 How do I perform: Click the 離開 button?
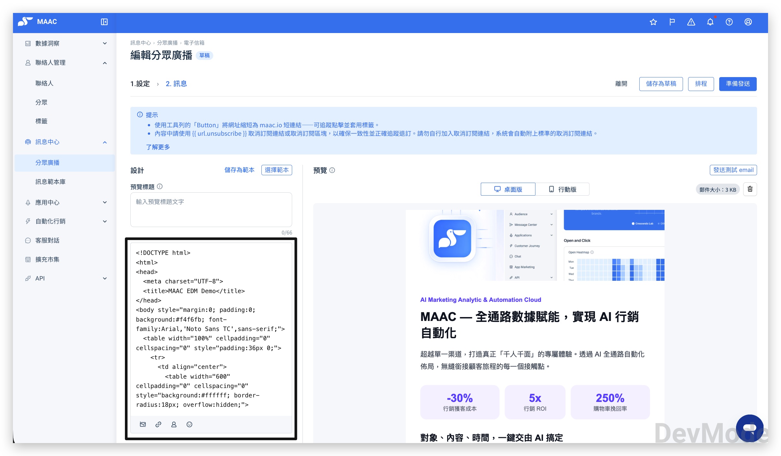pos(621,84)
